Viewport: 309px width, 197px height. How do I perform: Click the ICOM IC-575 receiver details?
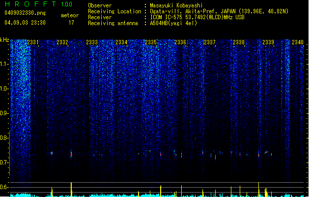click(x=197, y=17)
